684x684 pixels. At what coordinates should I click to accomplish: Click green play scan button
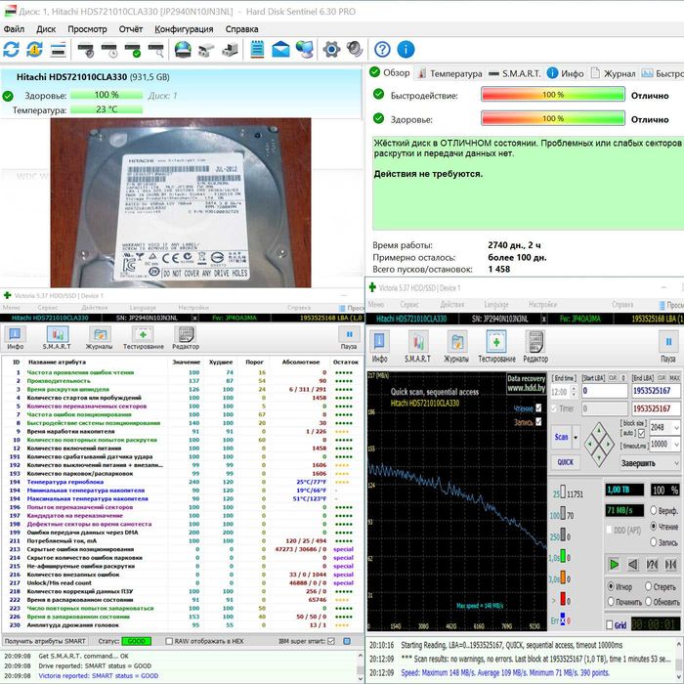coord(614,565)
